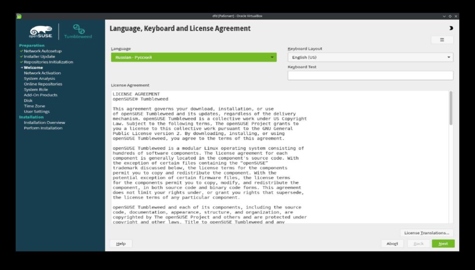Click the openSUSE chameleon logo
This screenshot has height=270, width=475.
[41, 32]
